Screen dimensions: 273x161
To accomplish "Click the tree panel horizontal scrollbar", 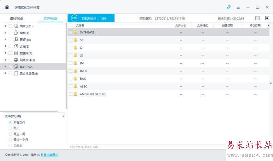I will click(x=29, y=111).
